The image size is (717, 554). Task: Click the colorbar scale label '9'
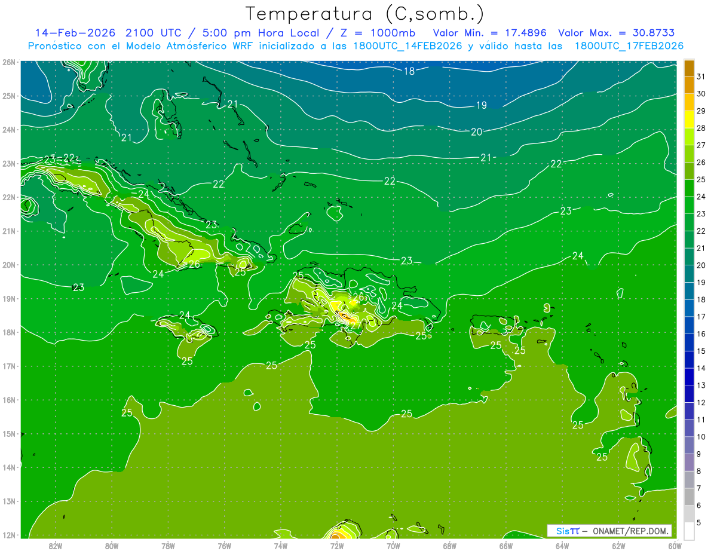tap(698, 454)
